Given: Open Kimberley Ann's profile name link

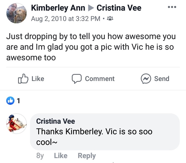Looking at the screenshot, I should point(58,8).
